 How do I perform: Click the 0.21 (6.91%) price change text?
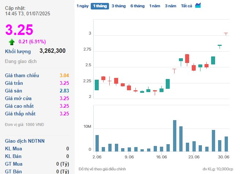tap(32, 41)
